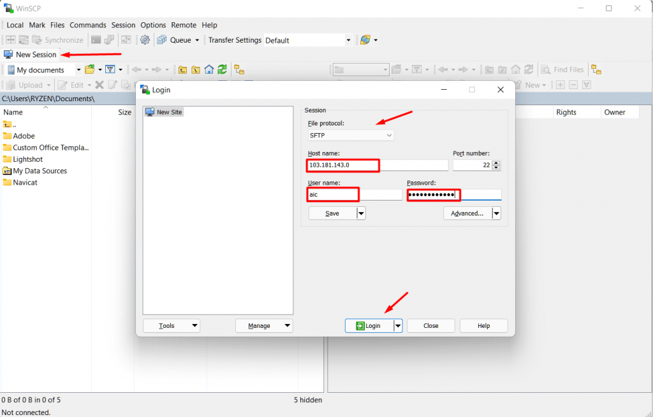The height and width of the screenshot is (417, 653).
Task: Click the Queue icon on the toolbar
Action: 163,39
